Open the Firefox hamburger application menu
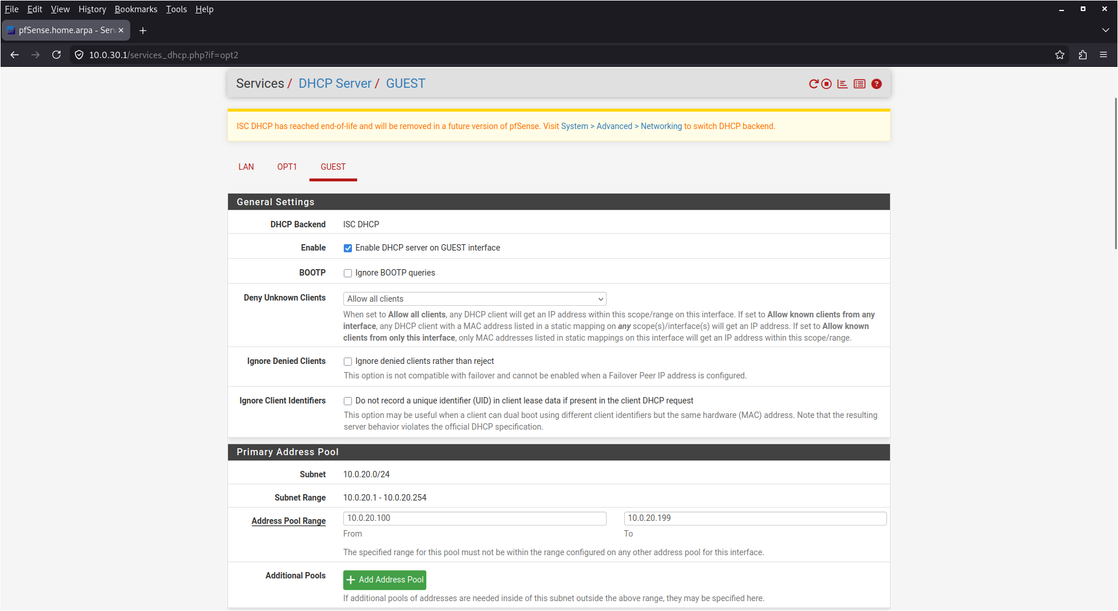The width and height of the screenshot is (1118, 611). 1103,55
